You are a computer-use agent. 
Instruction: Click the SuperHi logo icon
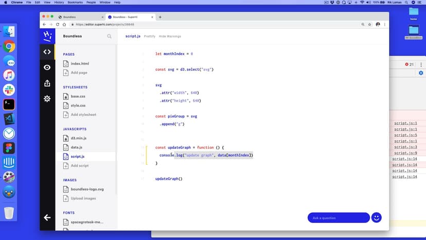(47, 36)
